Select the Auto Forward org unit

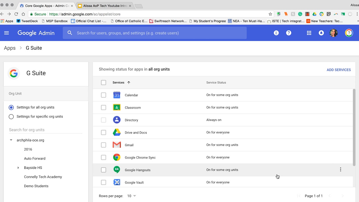tap(35, 159)
